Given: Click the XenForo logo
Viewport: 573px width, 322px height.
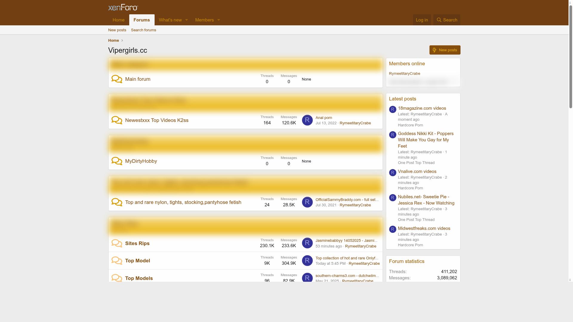Looking at the screenshot, I should click(x=123, y=7).
